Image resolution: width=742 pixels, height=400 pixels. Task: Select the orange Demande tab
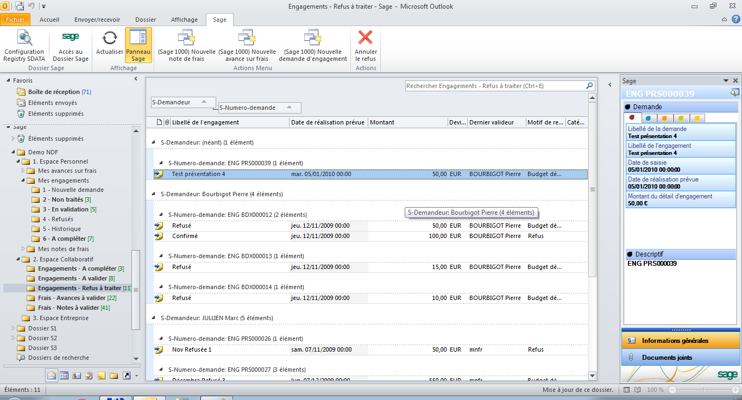click(664, 118)
